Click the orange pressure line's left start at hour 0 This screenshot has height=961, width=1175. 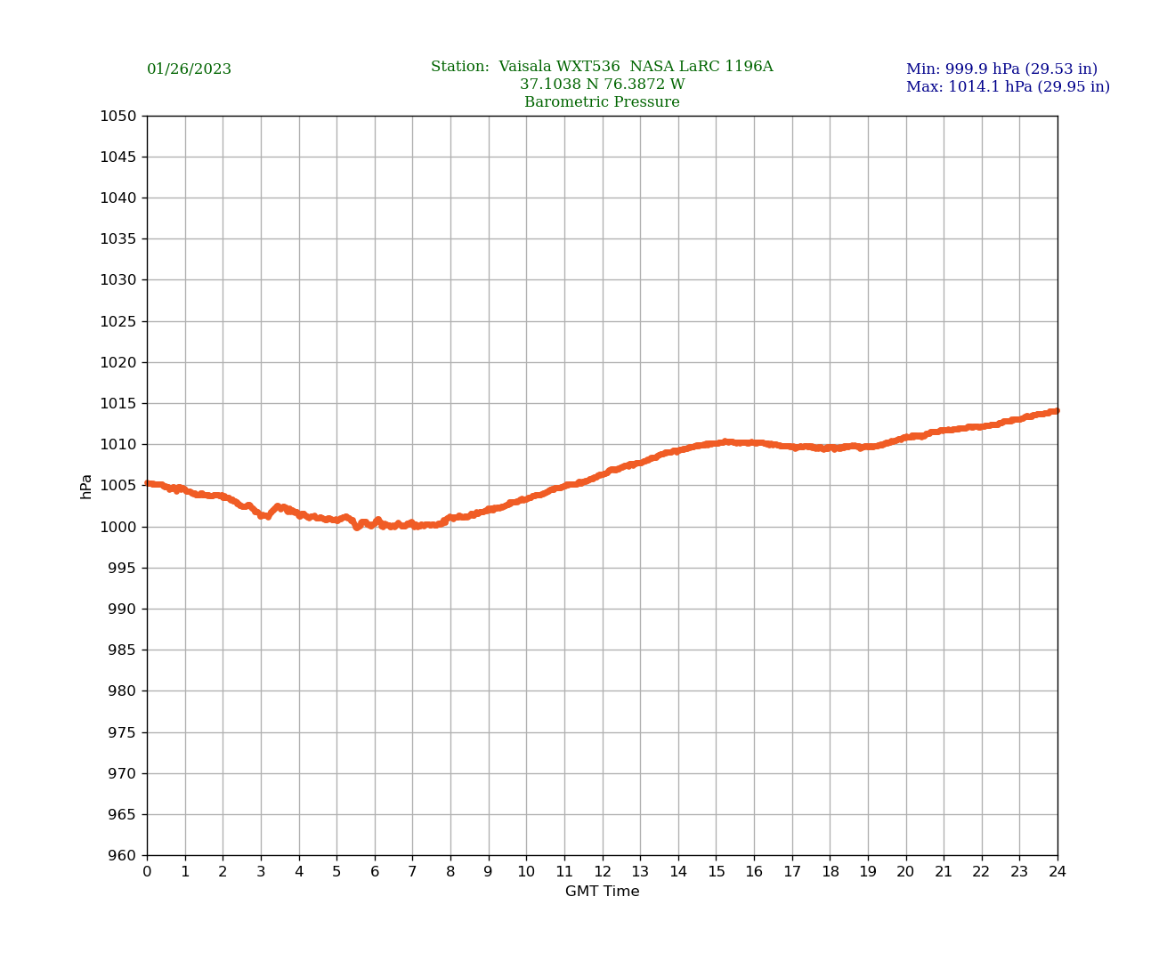pyautogui.click(x=149, y=483)
